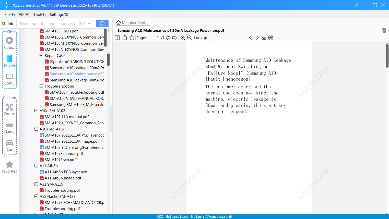Click the XZZ app logo icon
The height and width of the screenshot is (219, 389).
[6, 5]
